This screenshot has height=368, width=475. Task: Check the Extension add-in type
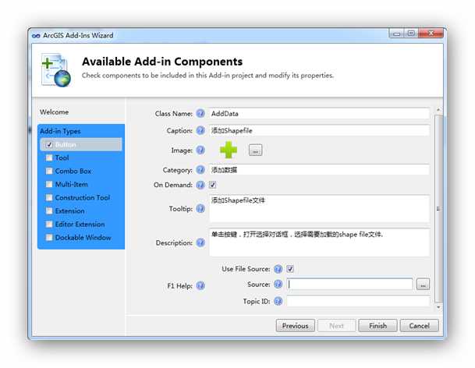(49, 211)
